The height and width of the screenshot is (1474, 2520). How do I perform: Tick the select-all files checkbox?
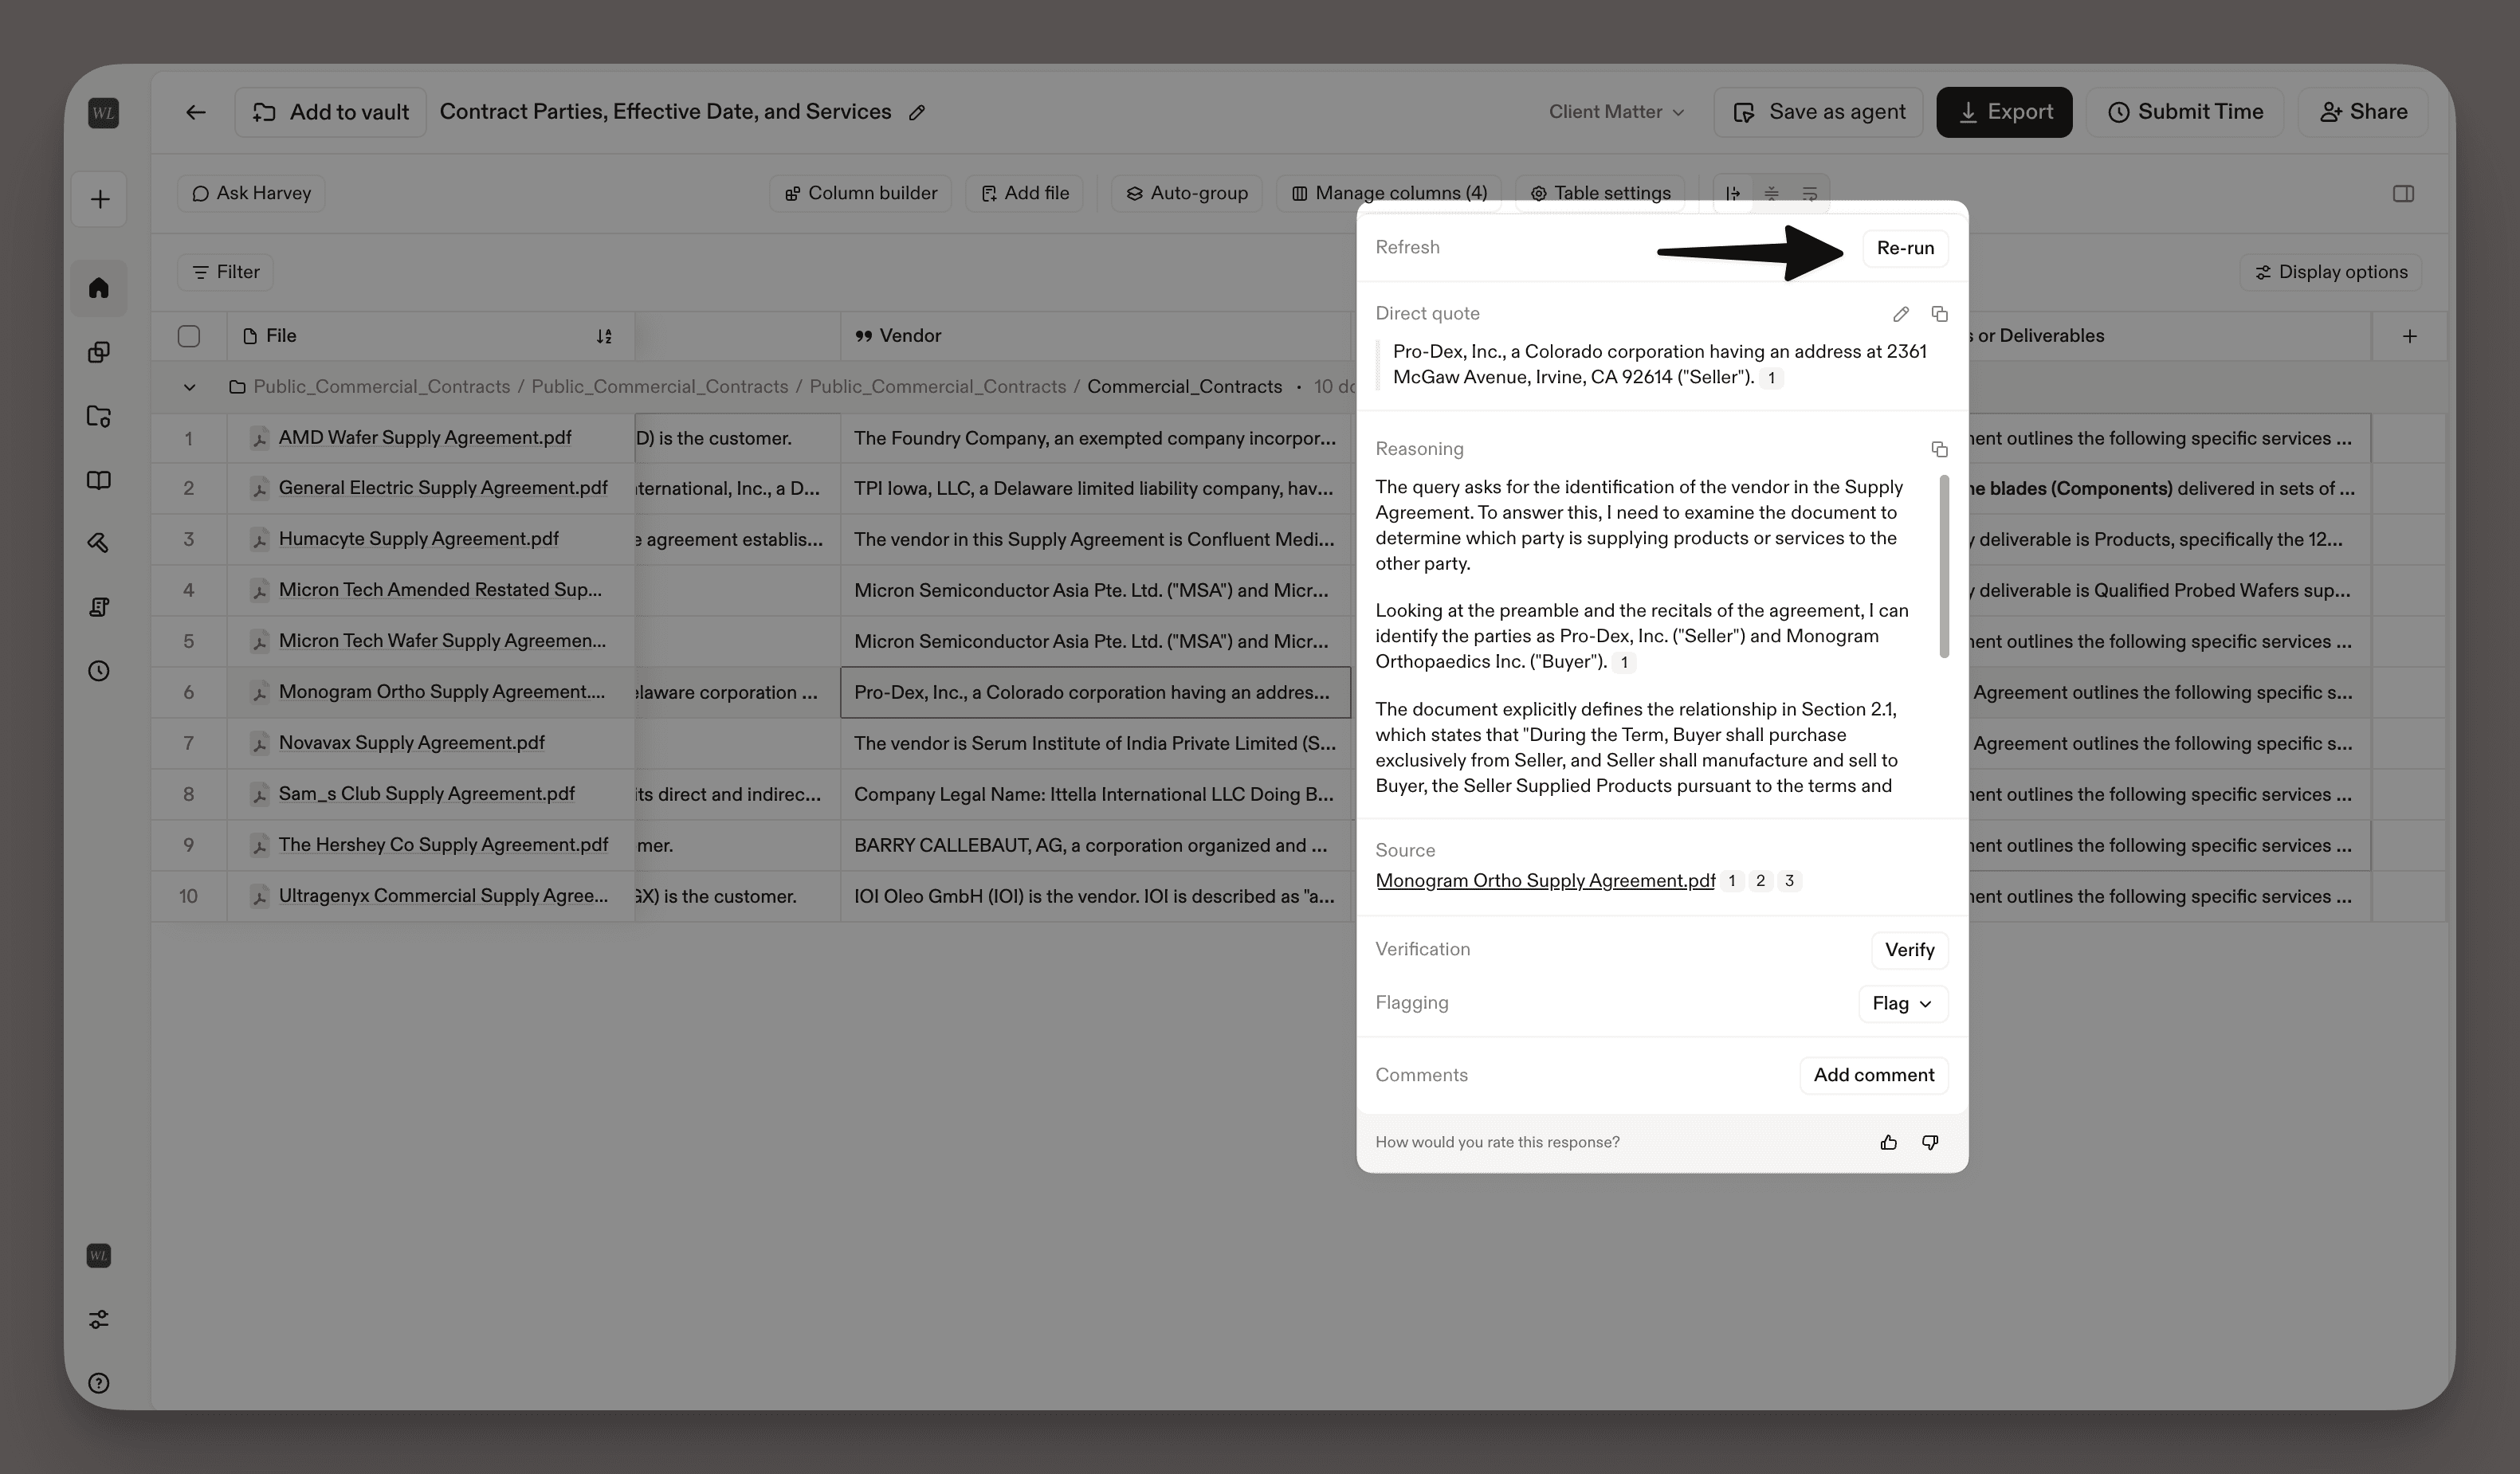pos(188,336)
